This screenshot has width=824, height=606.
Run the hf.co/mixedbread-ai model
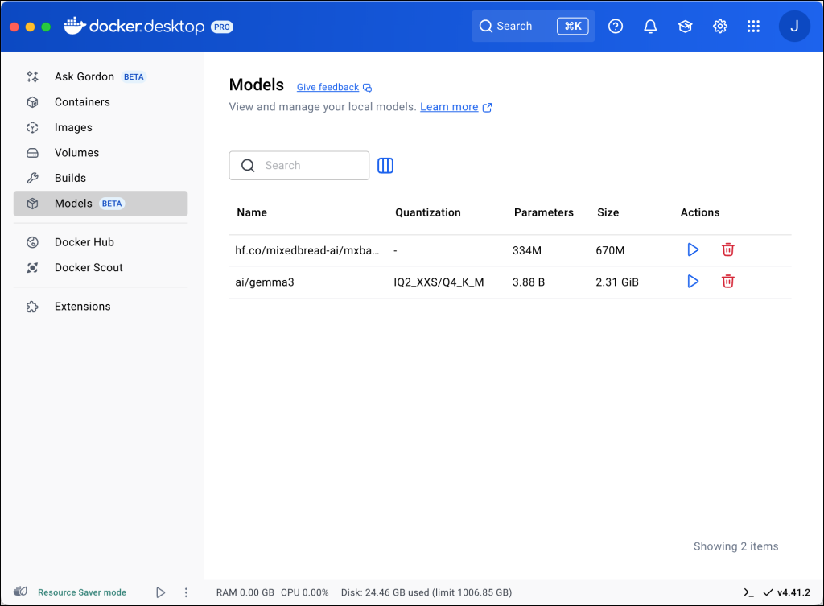click(x=693, y=249)
